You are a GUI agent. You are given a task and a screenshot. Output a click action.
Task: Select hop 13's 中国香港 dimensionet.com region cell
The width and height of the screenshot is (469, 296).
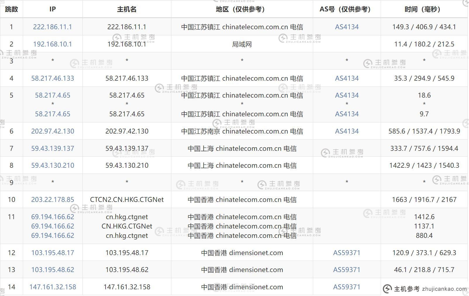242,270
